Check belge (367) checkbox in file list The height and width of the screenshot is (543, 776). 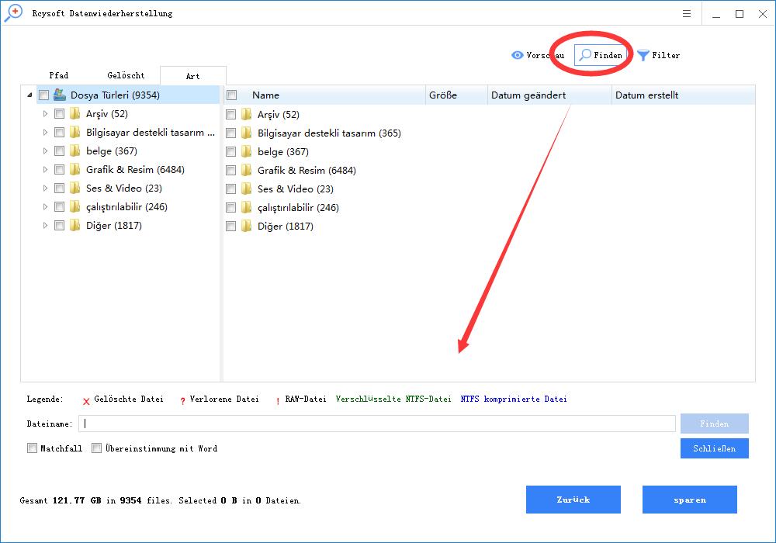230,152
